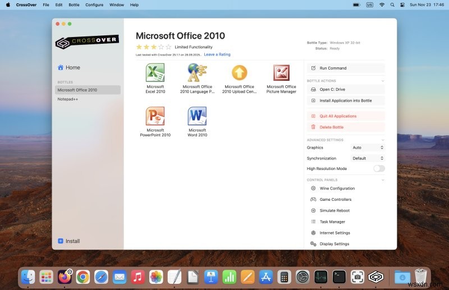Open the Synchronization Default dropdown
Viewport: 449px width, 290px height.
pyautogui.click(x=368, y=158)
